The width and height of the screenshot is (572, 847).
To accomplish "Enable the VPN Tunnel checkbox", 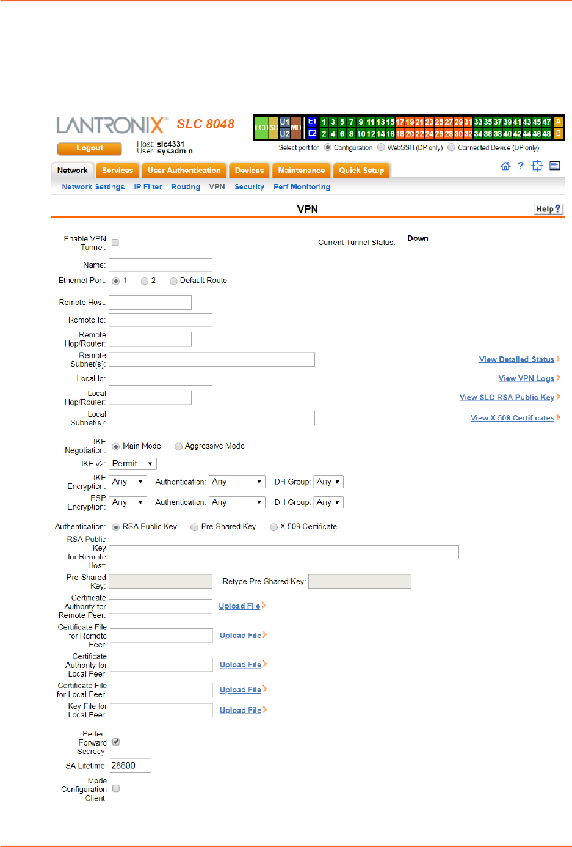I will click(x=115, y=243).
